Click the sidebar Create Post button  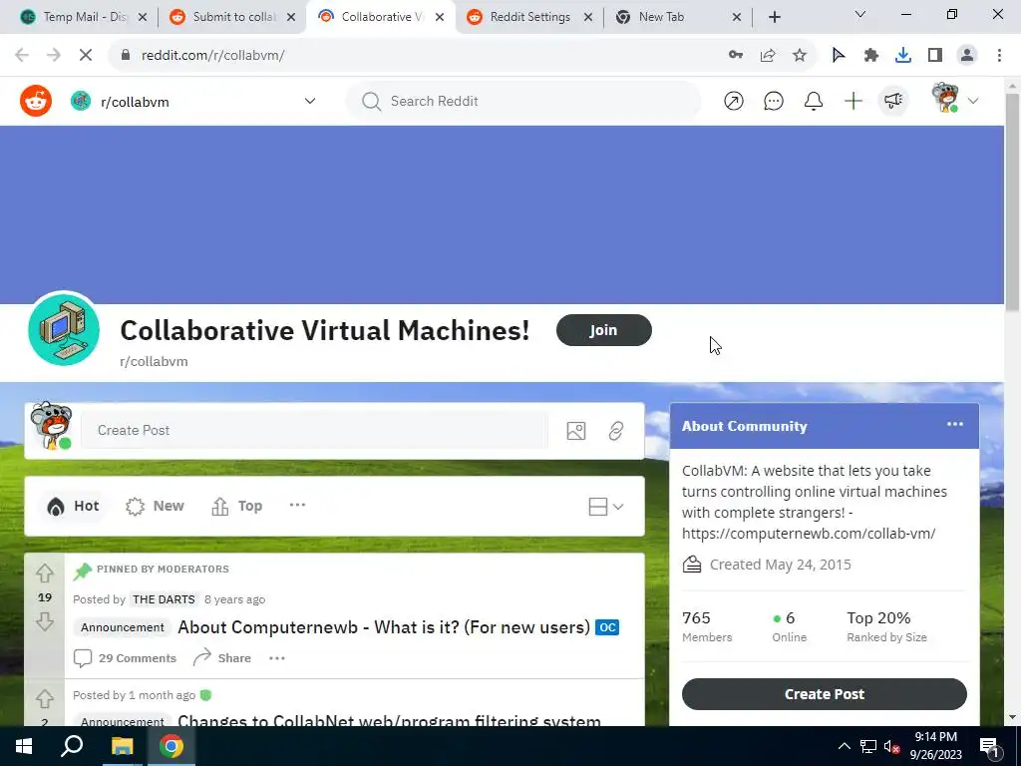coord(824,694)
